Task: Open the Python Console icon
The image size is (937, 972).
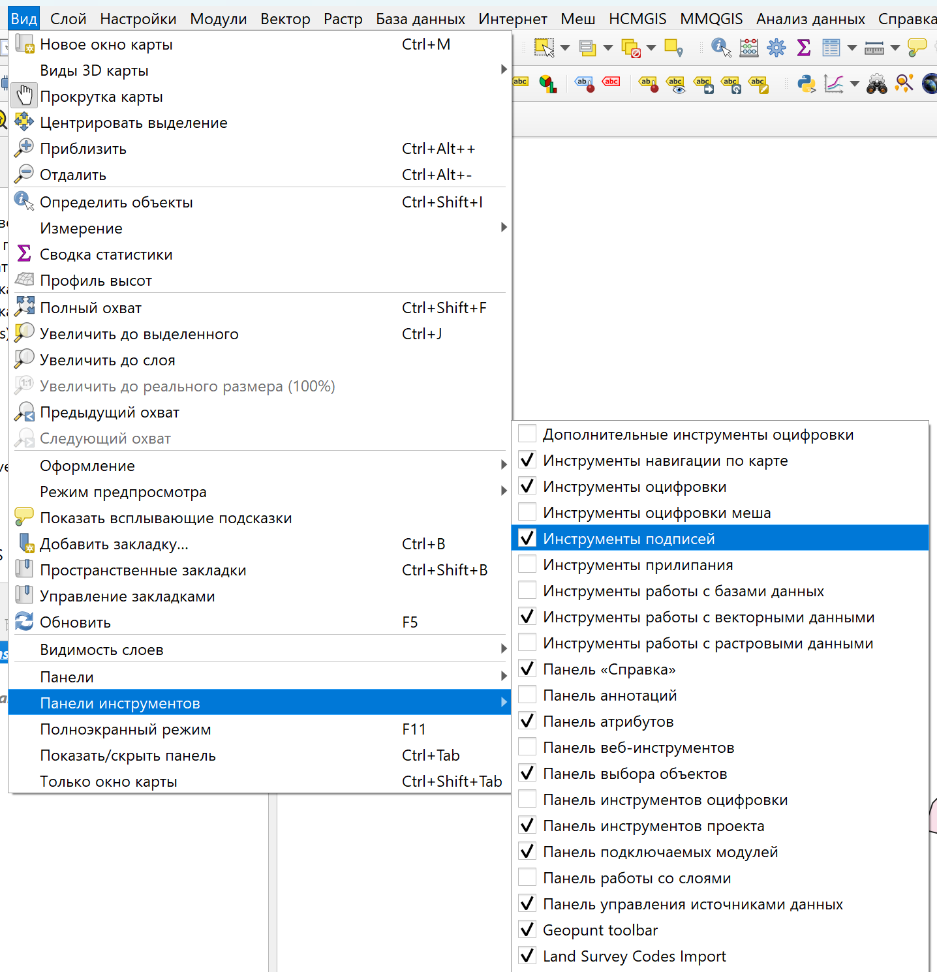Action: (x=807, y=84)
